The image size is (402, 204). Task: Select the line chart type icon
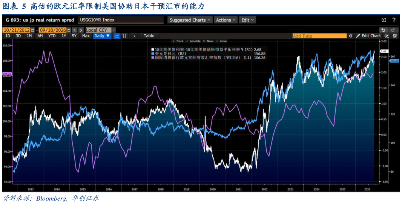117,36
